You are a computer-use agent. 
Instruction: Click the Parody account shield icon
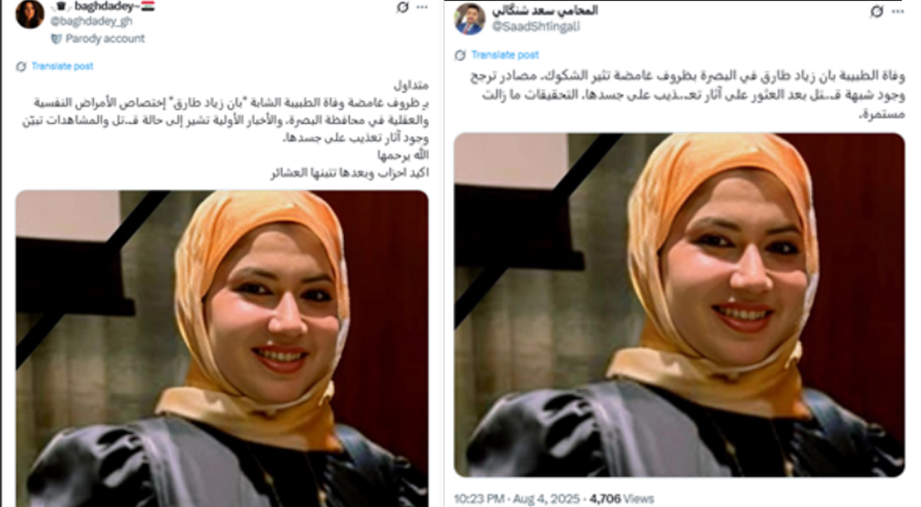click(56, 39)
